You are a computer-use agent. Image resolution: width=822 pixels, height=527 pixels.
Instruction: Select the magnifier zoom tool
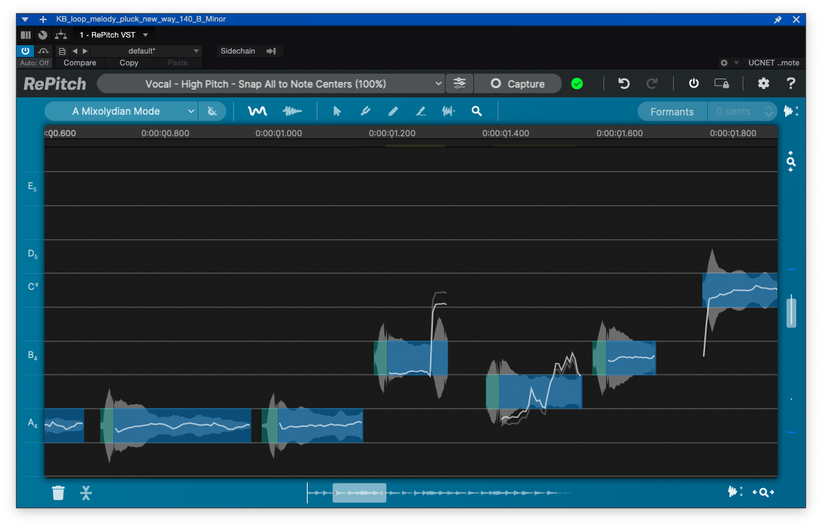point(477,111)
